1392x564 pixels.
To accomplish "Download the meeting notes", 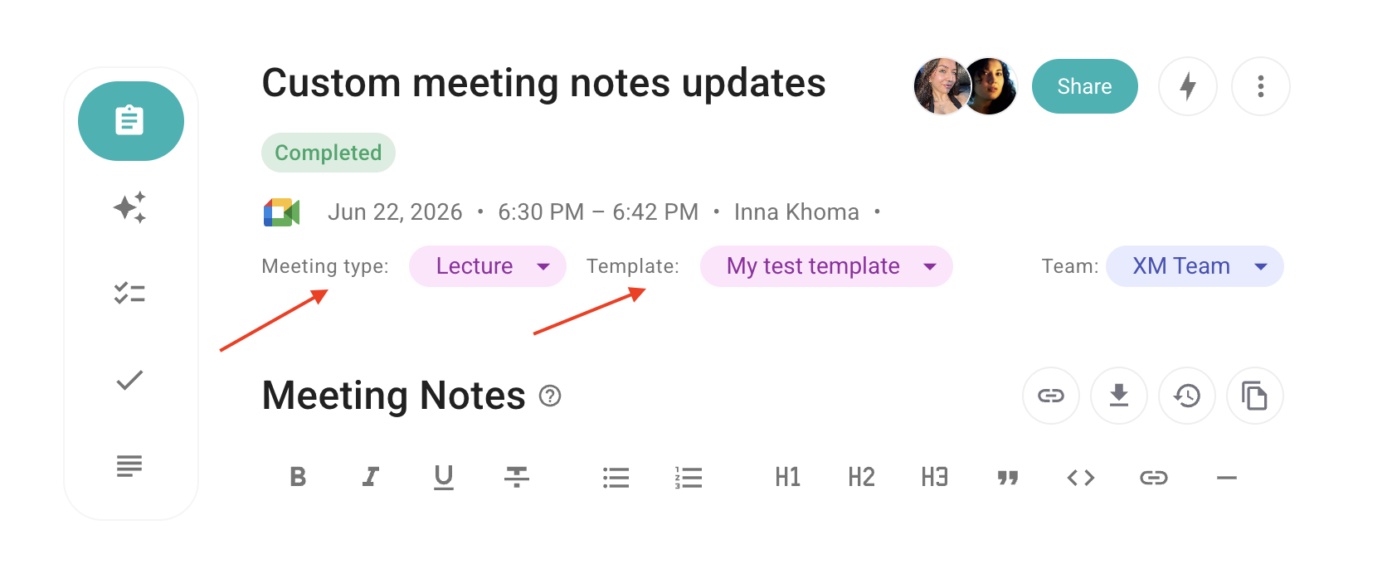I will (1119, 396).
